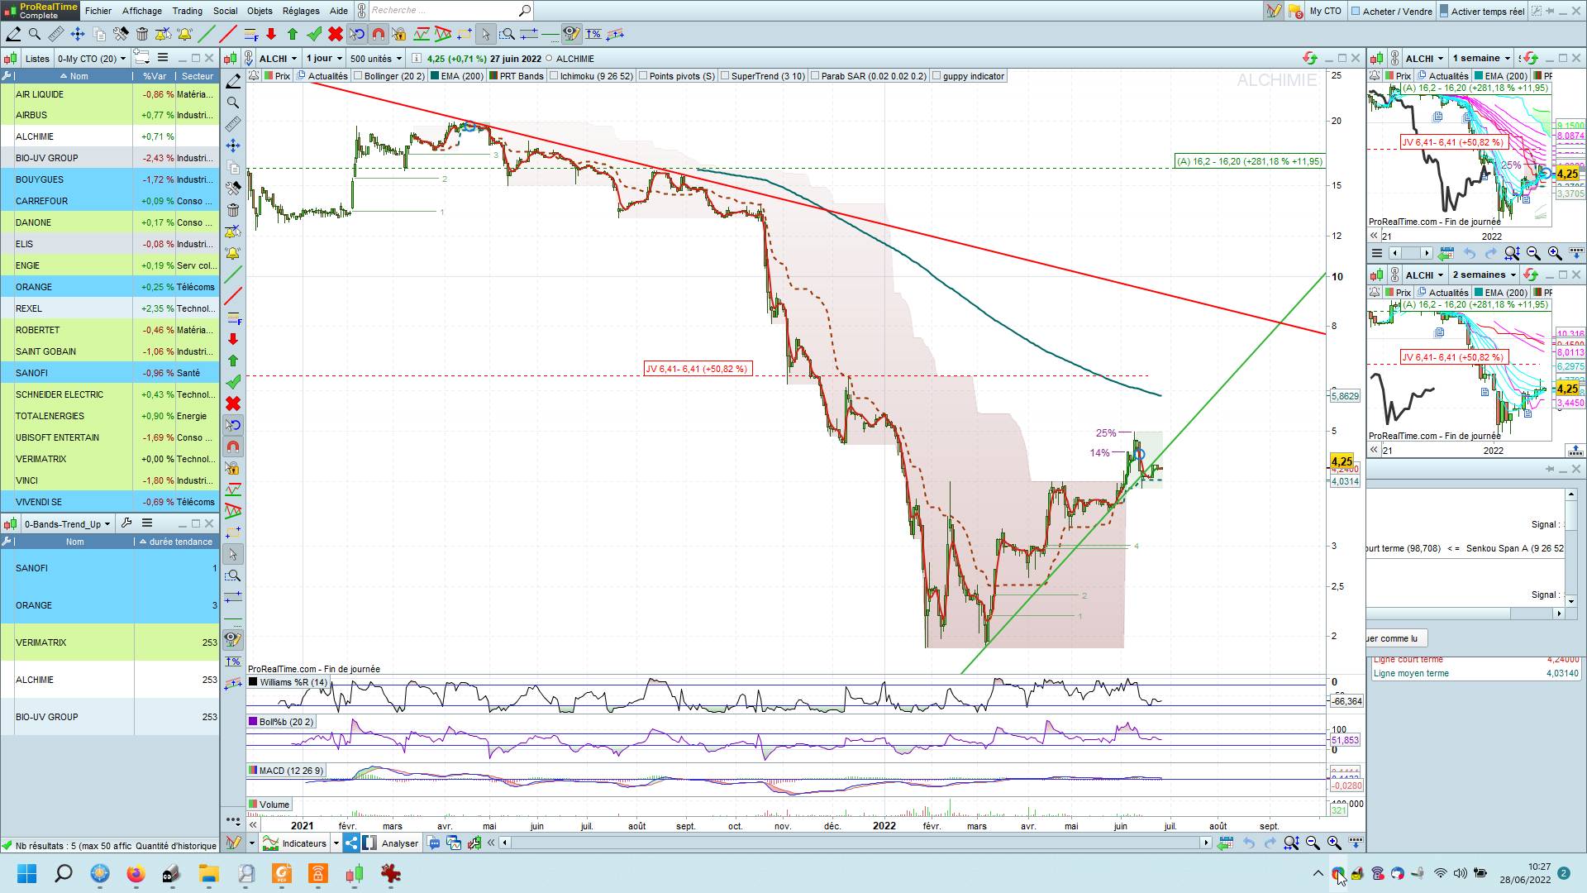Click the Acheter / Vendre button
Image resolution: width=1587 pixels, height=893 pixels.
point(1392,11)
